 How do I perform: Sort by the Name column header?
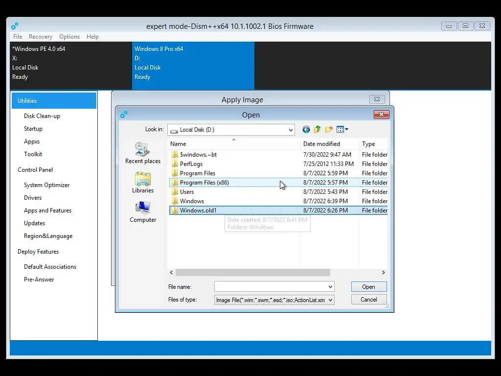[234, 144]
